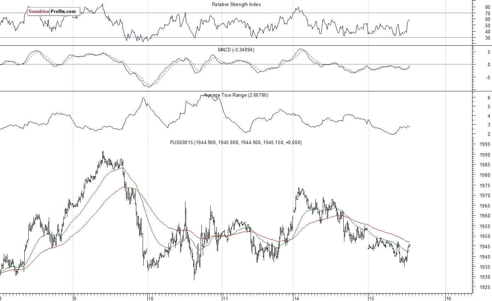Click the 1975 price axis label
Screen dimensions: 492x301
click(x=485, y=186)
